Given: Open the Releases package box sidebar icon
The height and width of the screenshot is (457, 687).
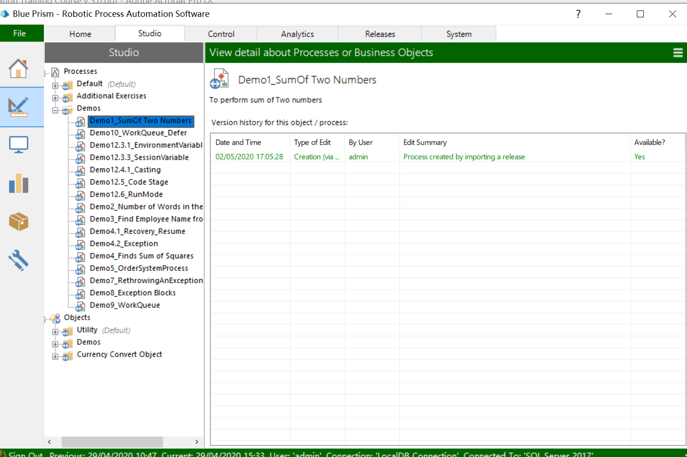Looking at the screenshot, I should [19, 222].
